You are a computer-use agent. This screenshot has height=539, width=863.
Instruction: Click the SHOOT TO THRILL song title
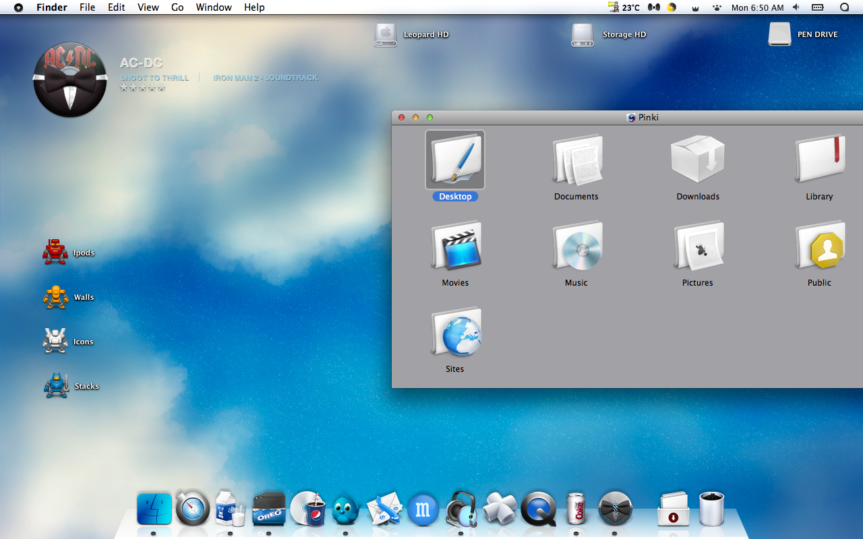point(154,77)
